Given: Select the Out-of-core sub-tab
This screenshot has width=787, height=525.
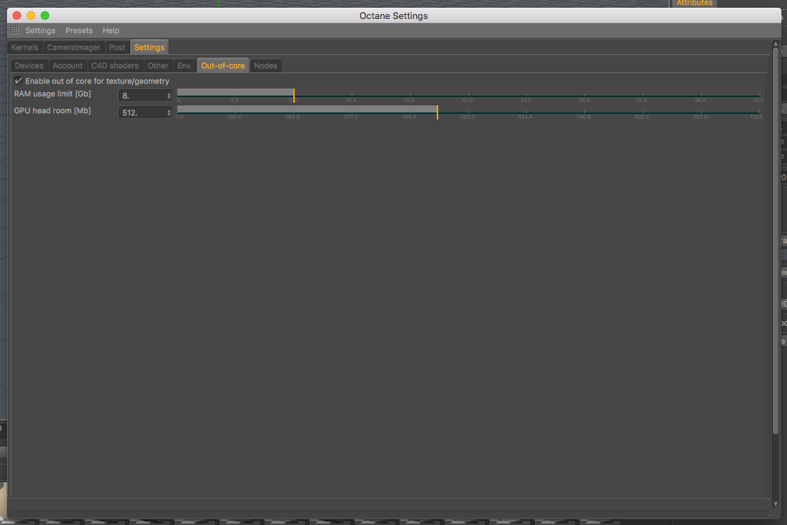Looking at the screenshot, I should (x=223, y=65).
